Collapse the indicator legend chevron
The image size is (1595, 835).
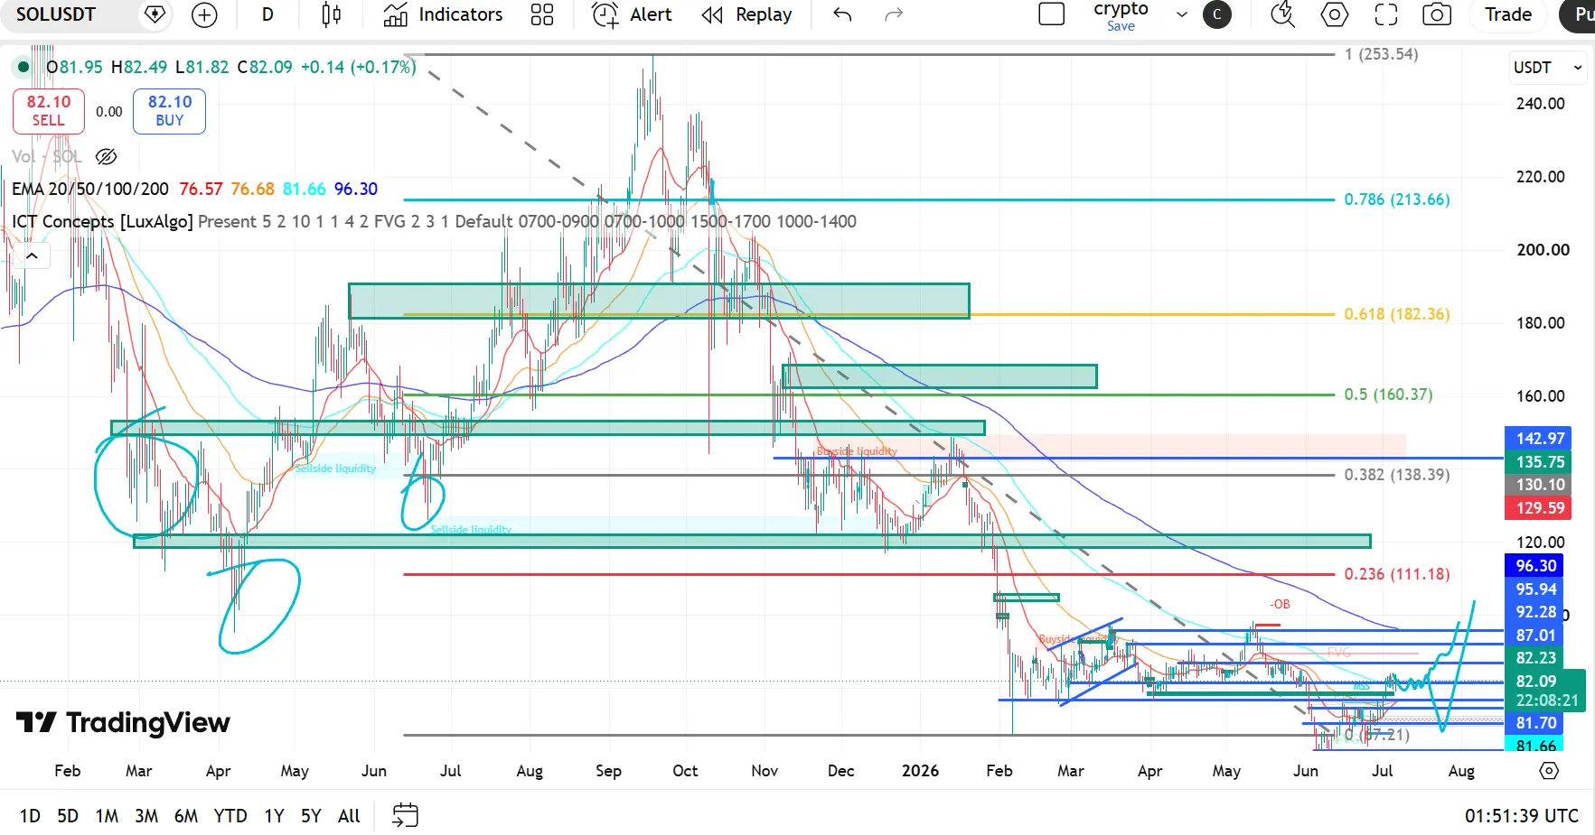coord(32,256)
